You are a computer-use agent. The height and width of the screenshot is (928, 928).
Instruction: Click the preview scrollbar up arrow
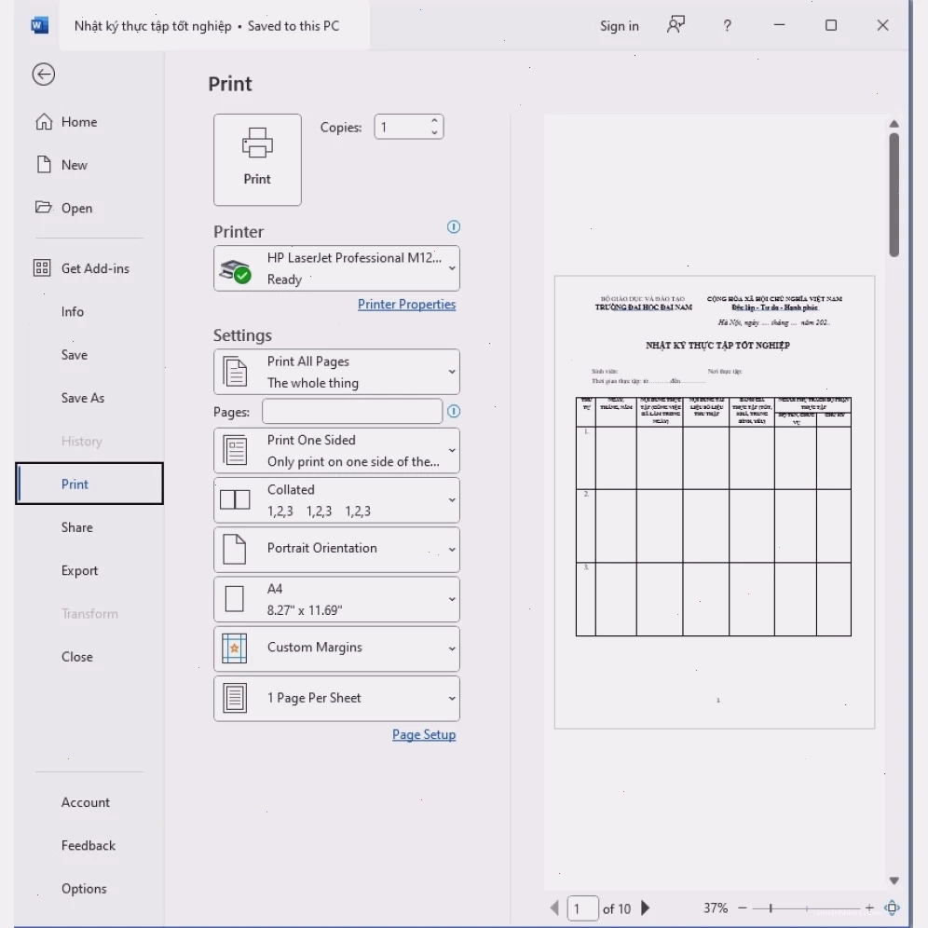(894, 124)
